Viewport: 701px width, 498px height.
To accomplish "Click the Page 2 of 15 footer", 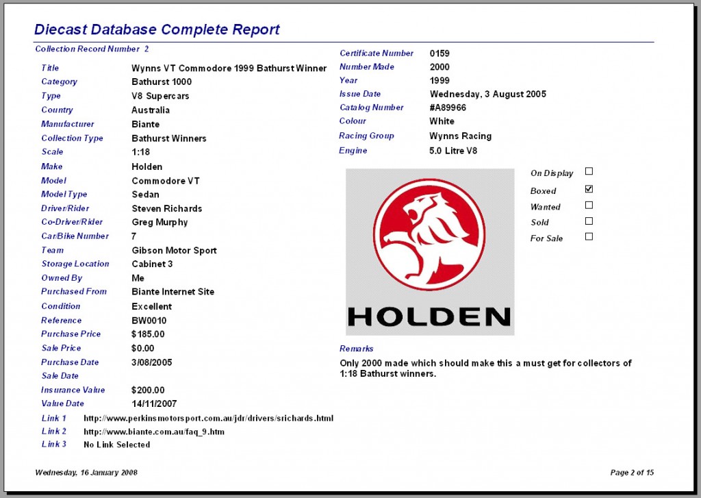I will point(632,473).
